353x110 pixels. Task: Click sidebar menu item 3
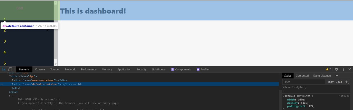coord(5,41)
